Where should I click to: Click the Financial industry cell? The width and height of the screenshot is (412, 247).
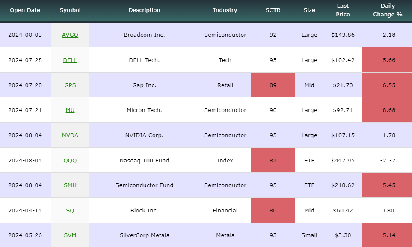coord(225,211)
